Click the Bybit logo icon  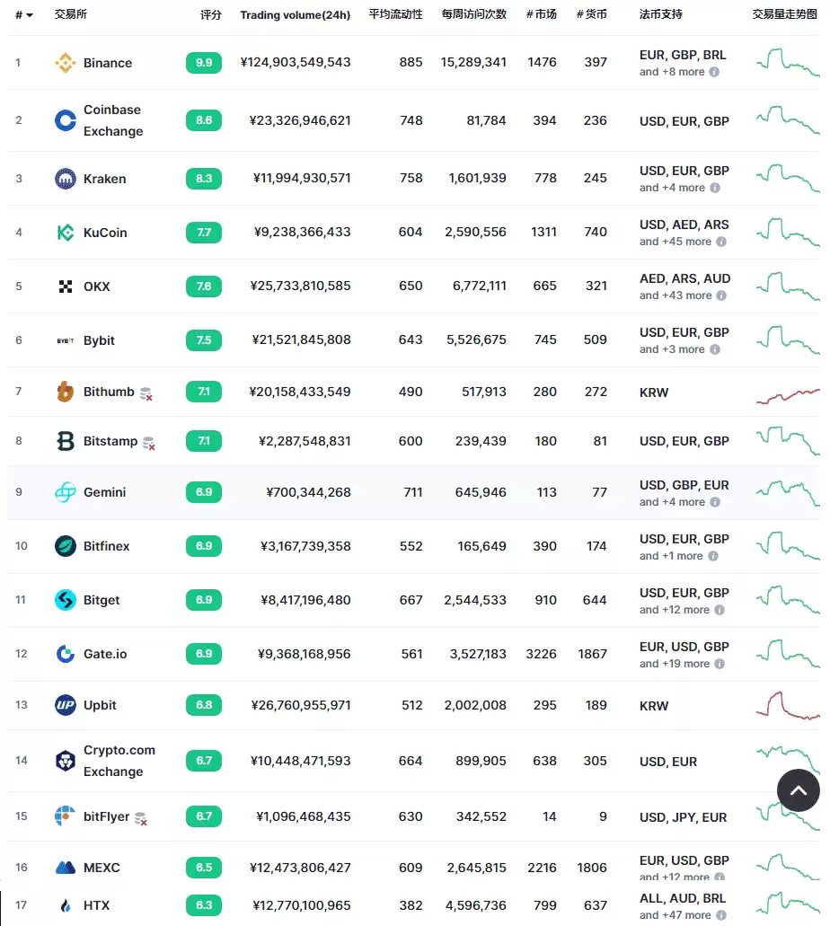(x=65, y=340)
